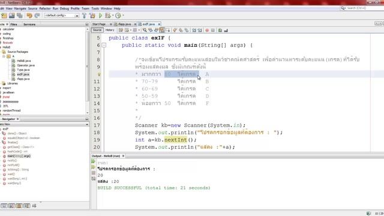Screen dimensions: 384x216
Task: Click the comment lines icon in editor toolbar
Action: click(220, 30)
